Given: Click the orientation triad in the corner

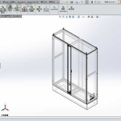Looking at the screenshot, I should (5, 108).
